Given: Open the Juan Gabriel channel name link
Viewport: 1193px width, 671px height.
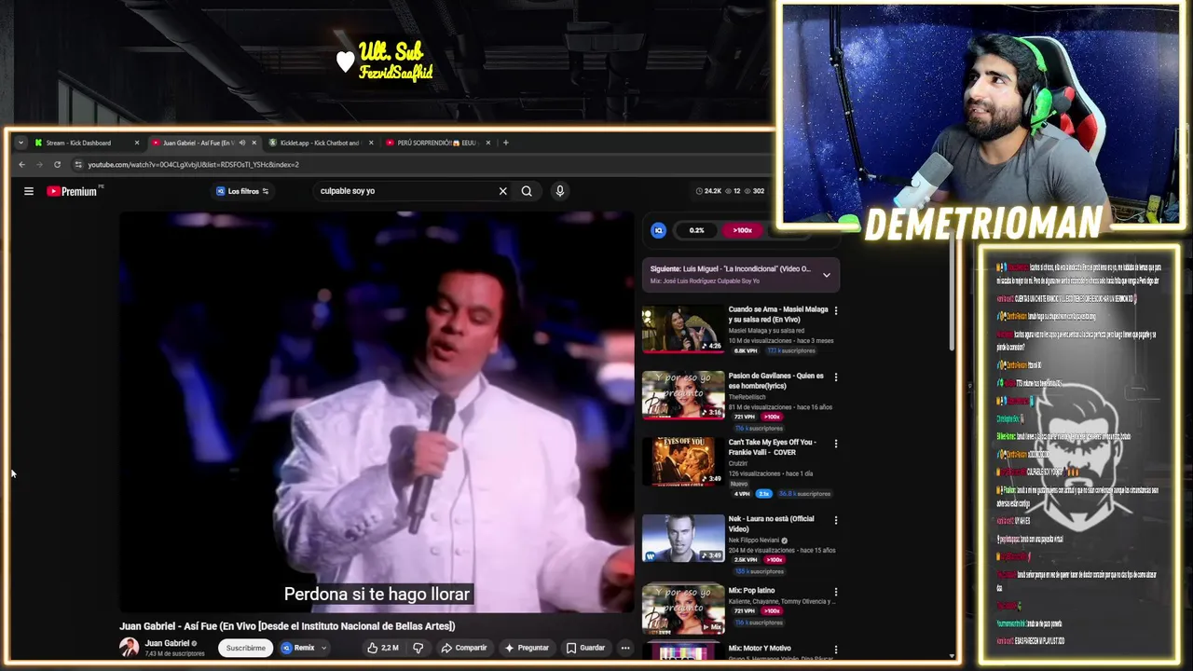Looking at the screenshot, I should (x=168, y=643).
